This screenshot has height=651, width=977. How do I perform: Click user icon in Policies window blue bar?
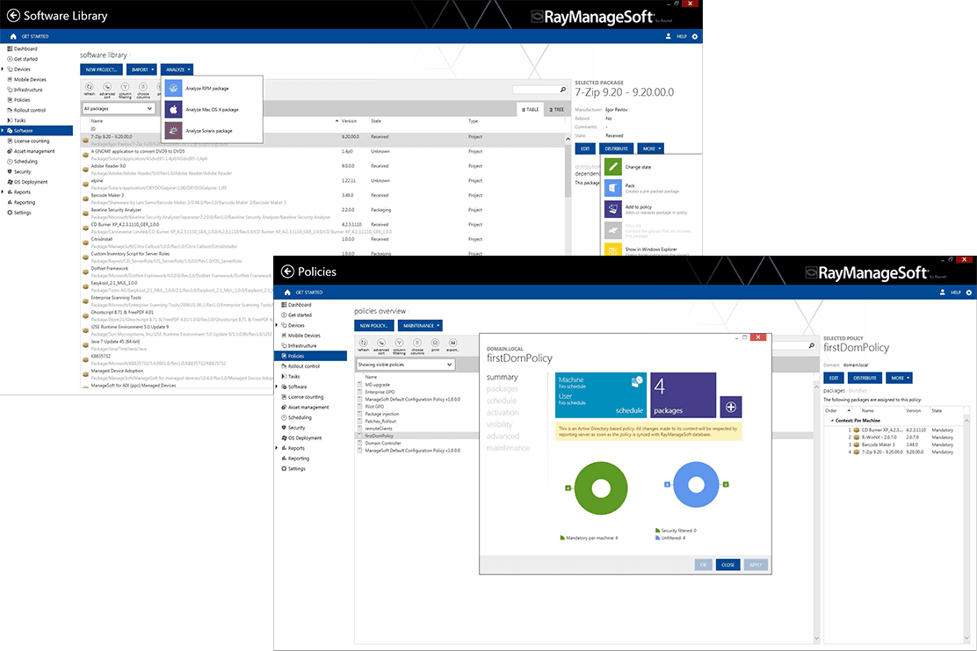click(942, 293)
